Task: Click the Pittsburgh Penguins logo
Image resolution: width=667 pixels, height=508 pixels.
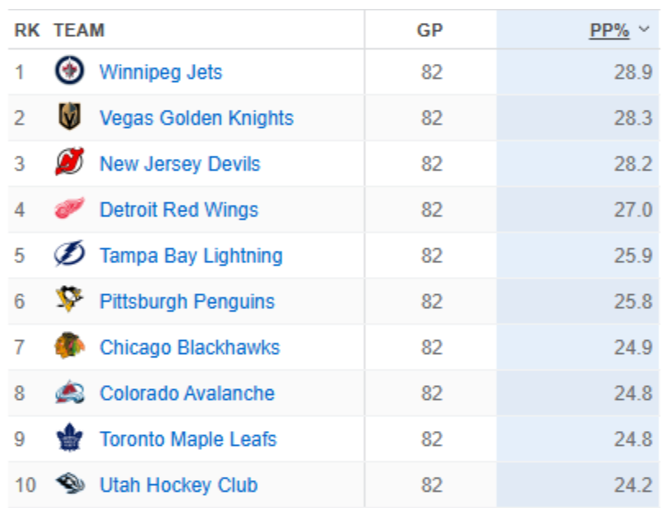Action: click(x=70, y=299)
